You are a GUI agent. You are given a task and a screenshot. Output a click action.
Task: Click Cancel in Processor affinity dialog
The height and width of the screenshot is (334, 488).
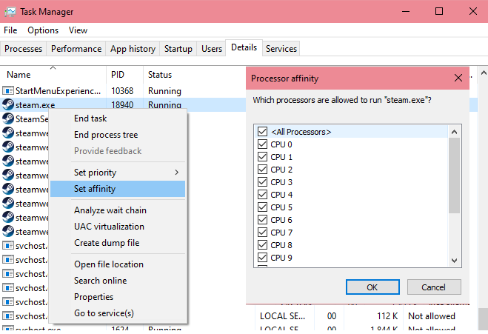coord(434,287)
